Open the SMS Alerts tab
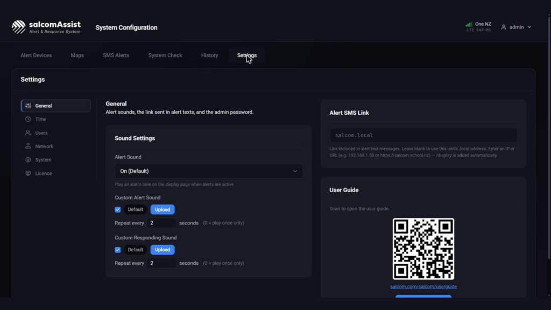This screenshot has height=310, width=551. point(116,55)
